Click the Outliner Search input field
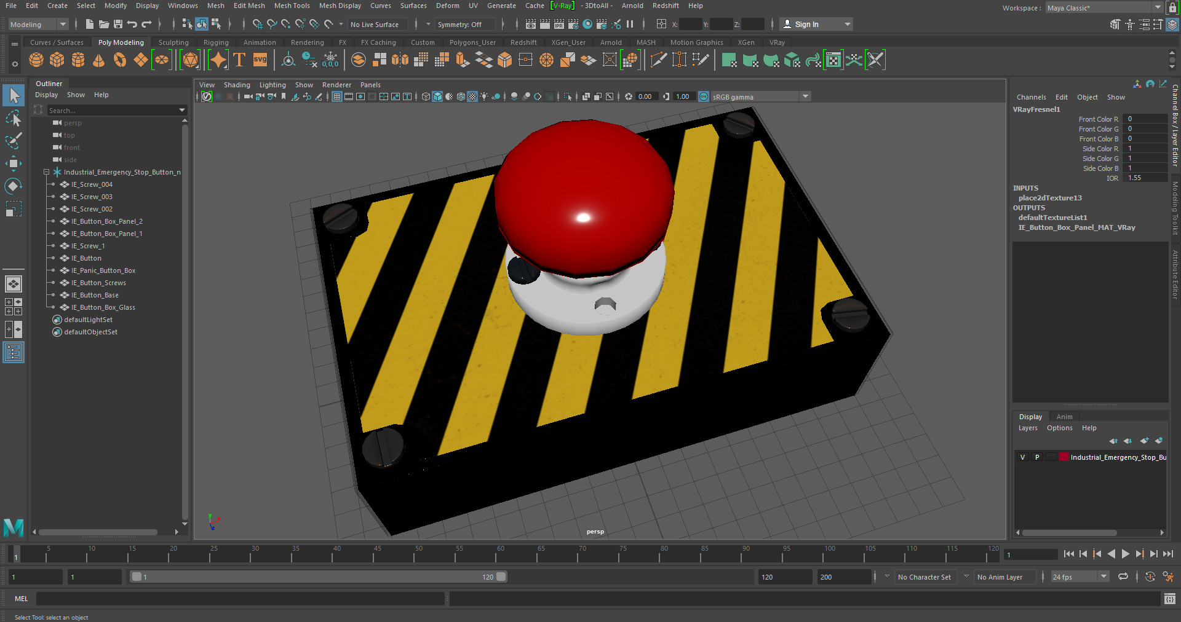This screenshot has height=622, width=1181. click(112, 110)
